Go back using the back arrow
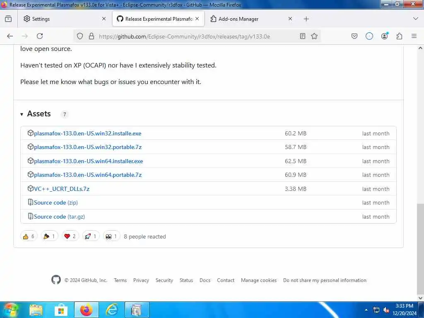This screenshot has height=318, width=424. pyautogui.click(x=10, y=36)
